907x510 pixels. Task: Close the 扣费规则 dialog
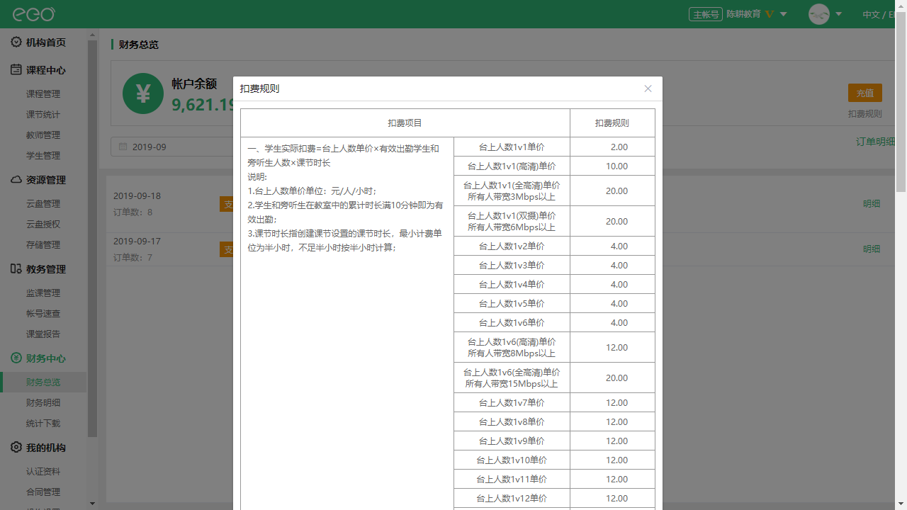648,89
